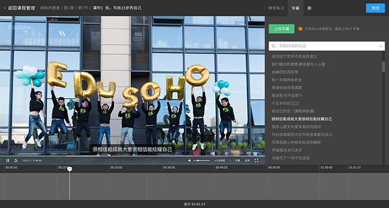Go back via 返回课程管理
Viewport: 389px width, 208px height.
click(21, 8)
